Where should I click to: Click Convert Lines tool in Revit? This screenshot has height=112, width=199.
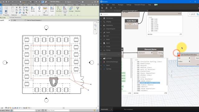(65, 10)
